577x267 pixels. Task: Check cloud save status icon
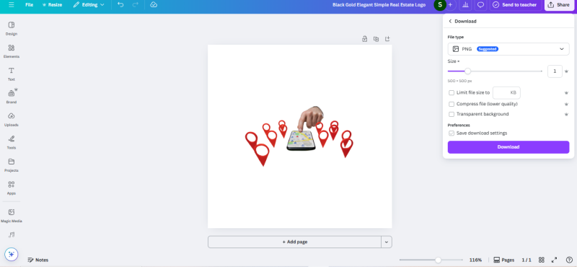154,5
